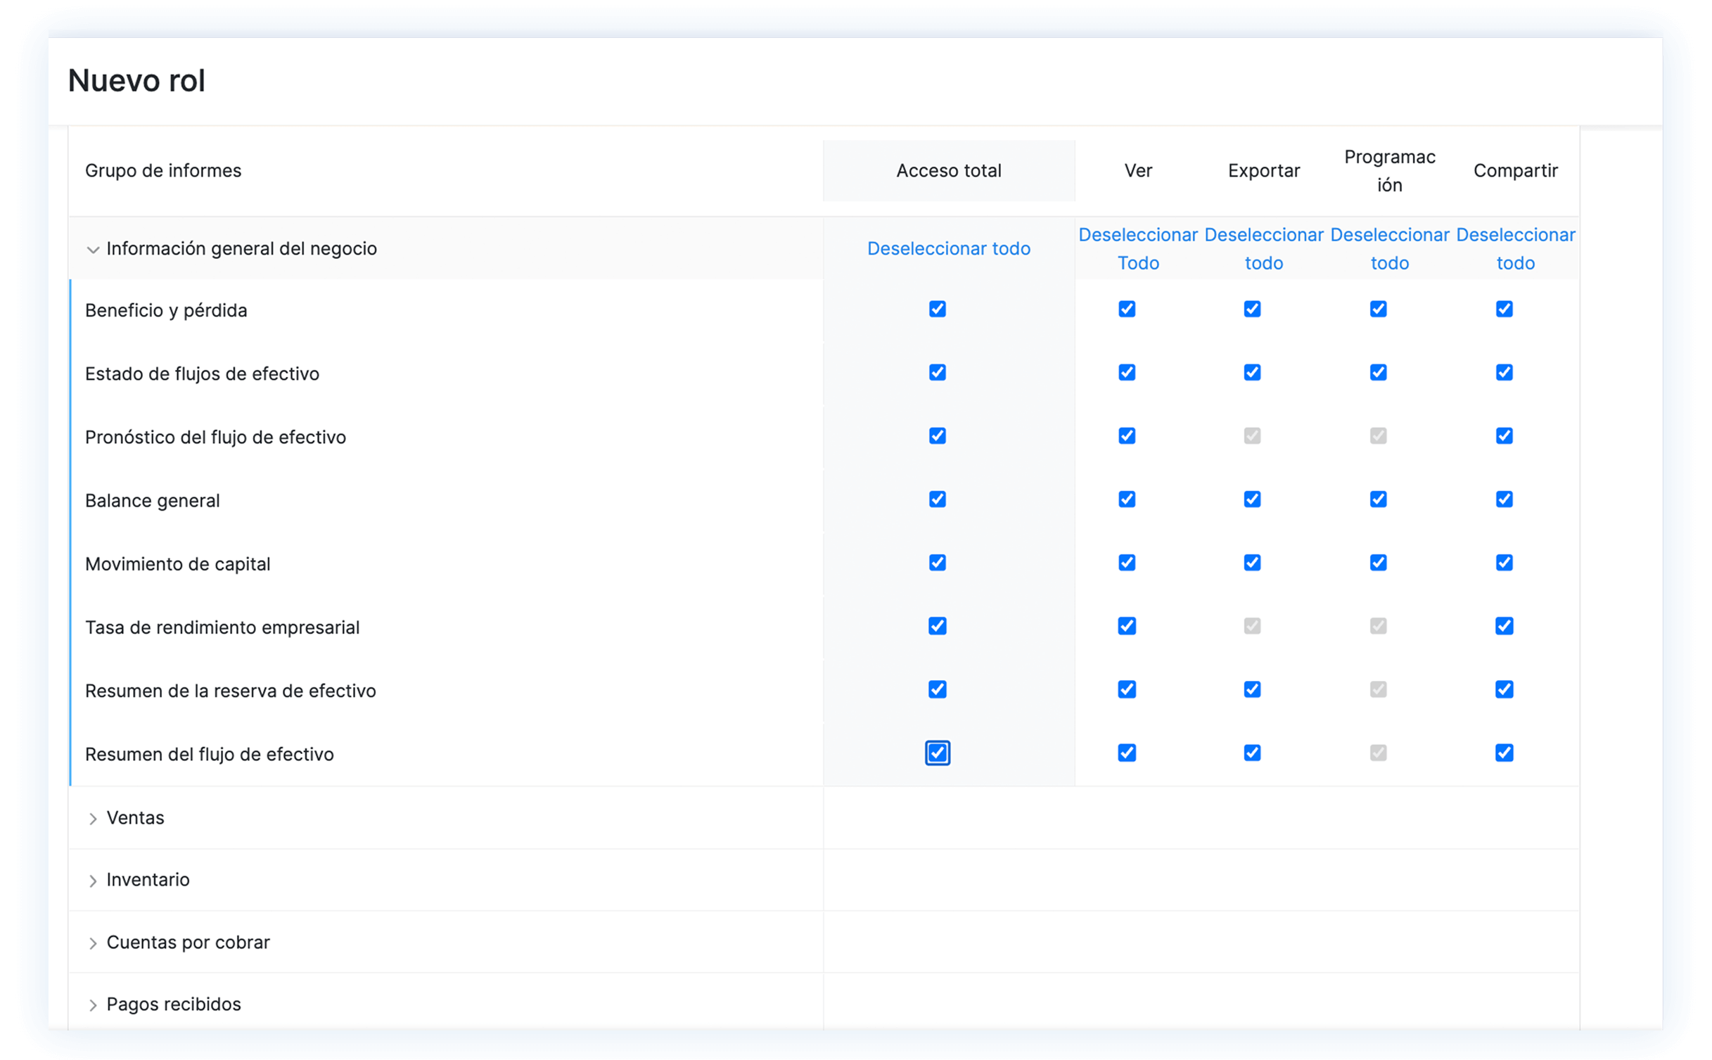Expand the Ventas report group
The height and width of the screenshot is (1060, 1712).
[x=92, y=819]
